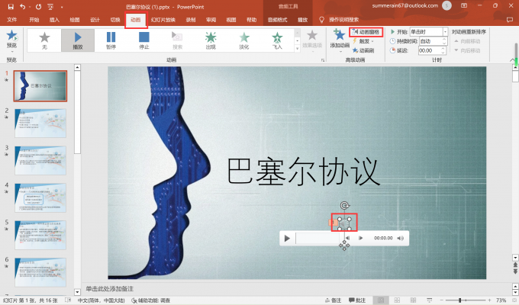Start slideshow from beginning via quick access icon

coord(50,7)
